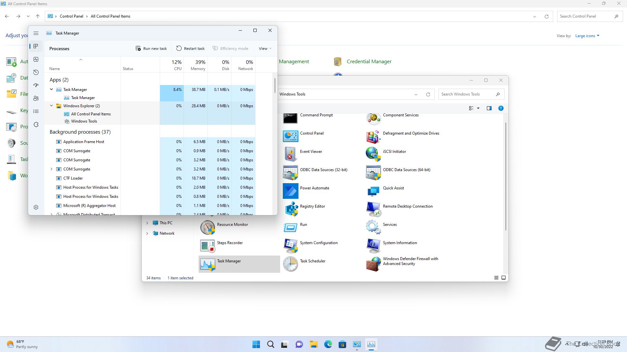Open Details tab sidebar icon
Viewport: 627px width, 352px height.
[36, 111]
